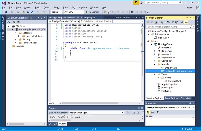Click the Open File toolbar icon

[x=24, y=12]
